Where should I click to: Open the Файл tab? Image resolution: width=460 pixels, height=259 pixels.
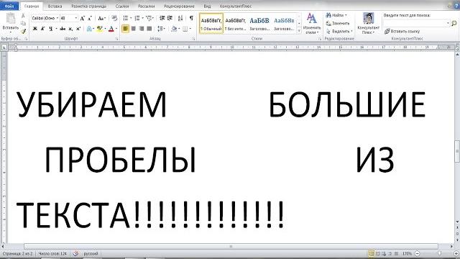click(9, 6)
